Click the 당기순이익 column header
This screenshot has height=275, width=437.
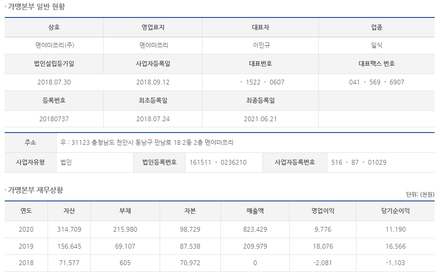tap(396, 211)
